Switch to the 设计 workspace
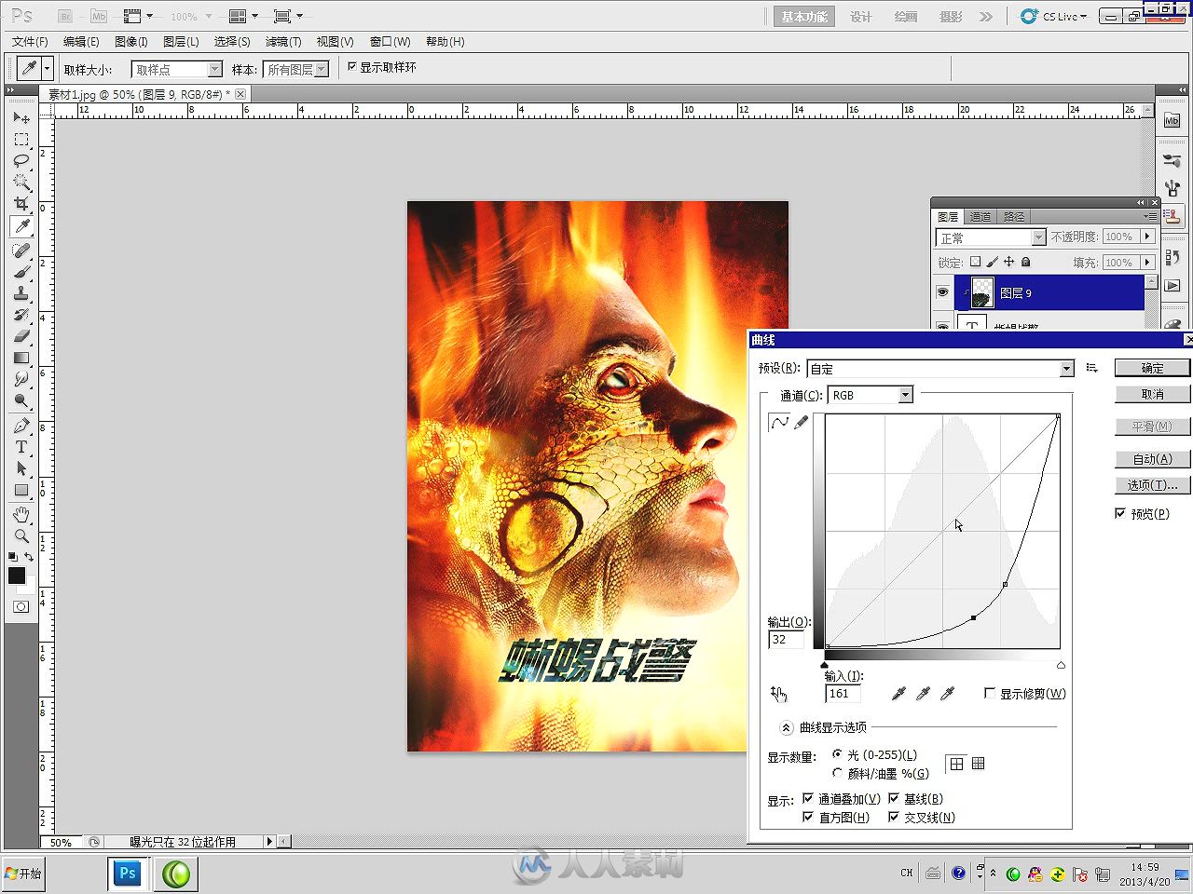 (x=861, y=16)
